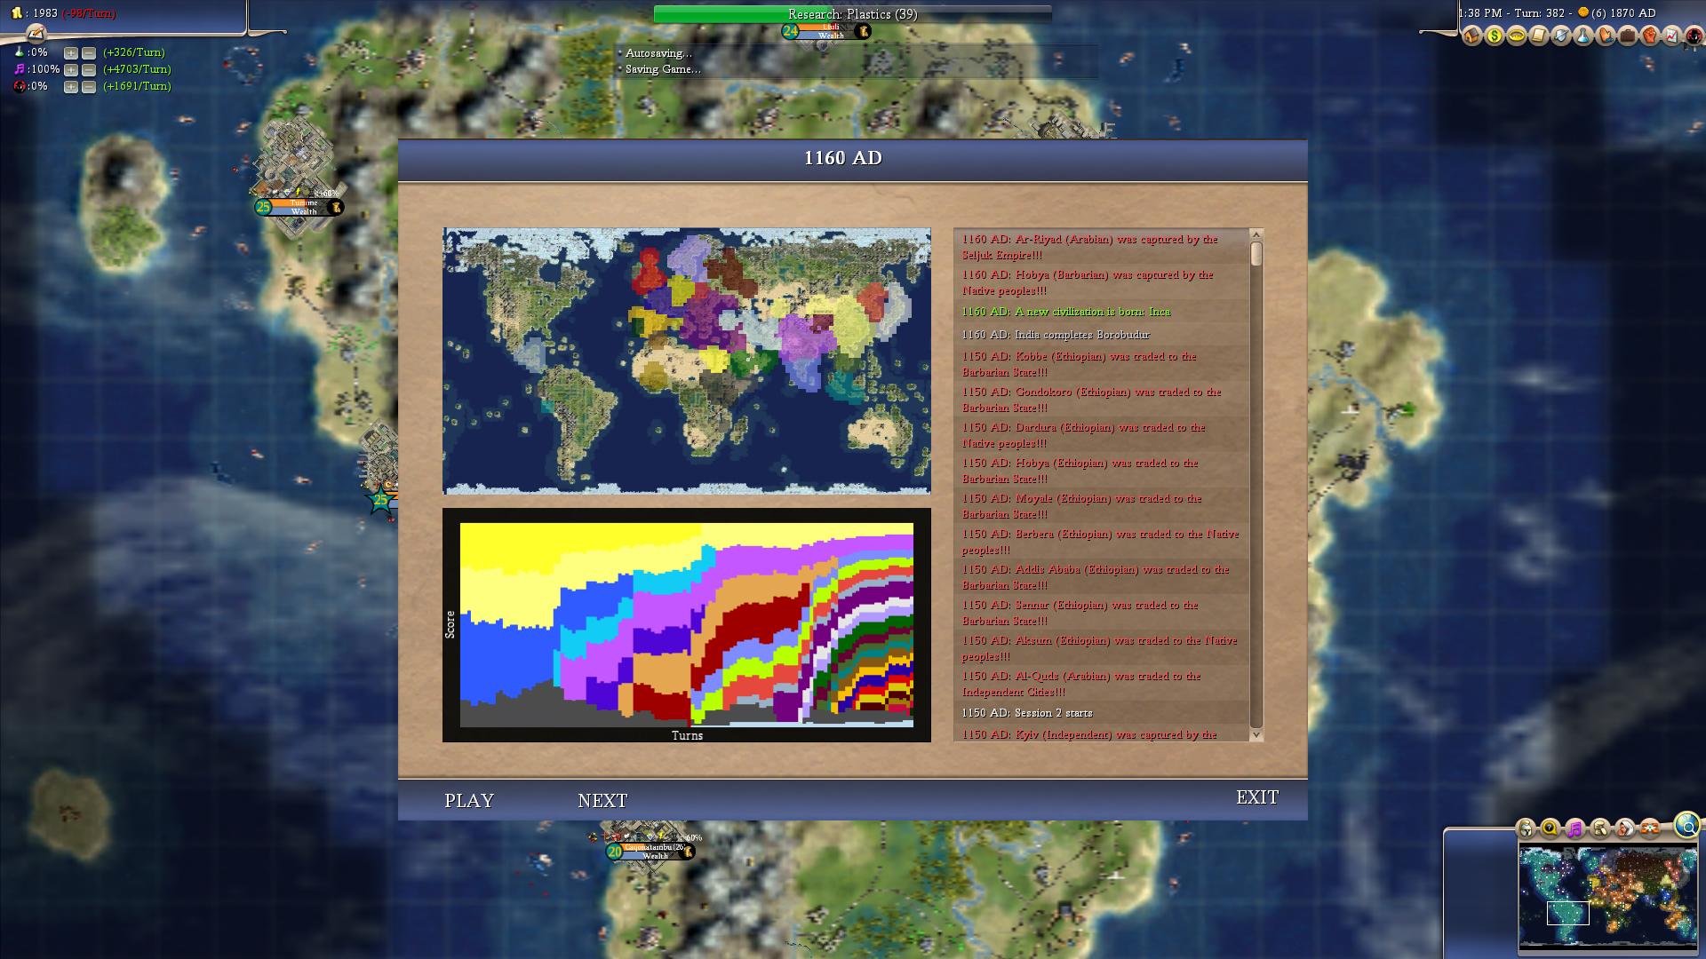The image size is (1706, 959).
Task: Click the yellow question bubble minimap icon
Action: point(1551,828)
